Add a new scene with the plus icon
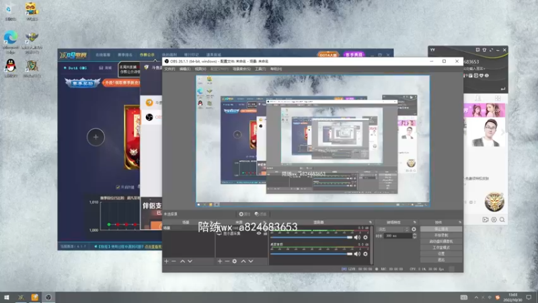538x303 pixels. point(166,261)
